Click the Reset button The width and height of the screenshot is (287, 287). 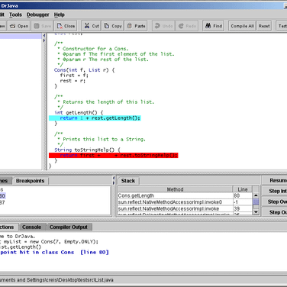click(x=264, y=26)
